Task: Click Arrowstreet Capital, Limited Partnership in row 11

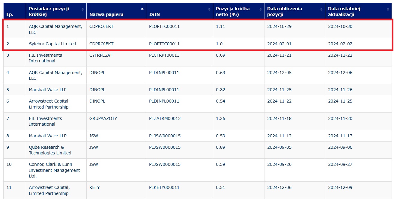Action: pyautogui.click(x=49, y=190)
